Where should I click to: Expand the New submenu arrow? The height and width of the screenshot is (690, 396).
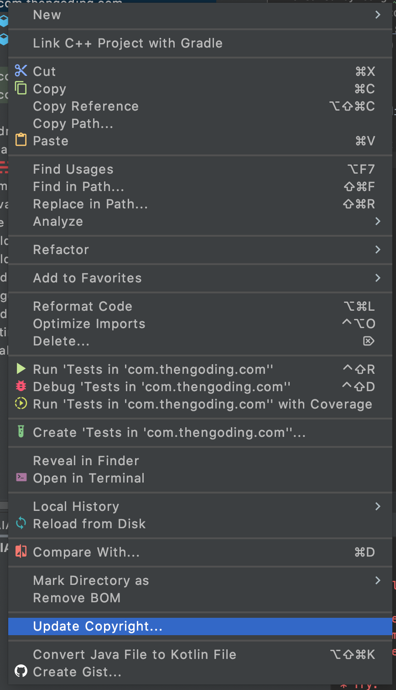pos(378,15)
